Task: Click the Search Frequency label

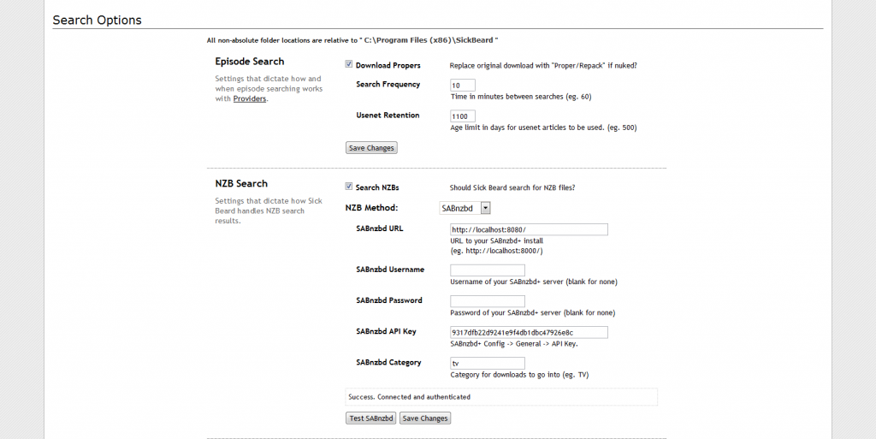Action: [x=388, y=85]
